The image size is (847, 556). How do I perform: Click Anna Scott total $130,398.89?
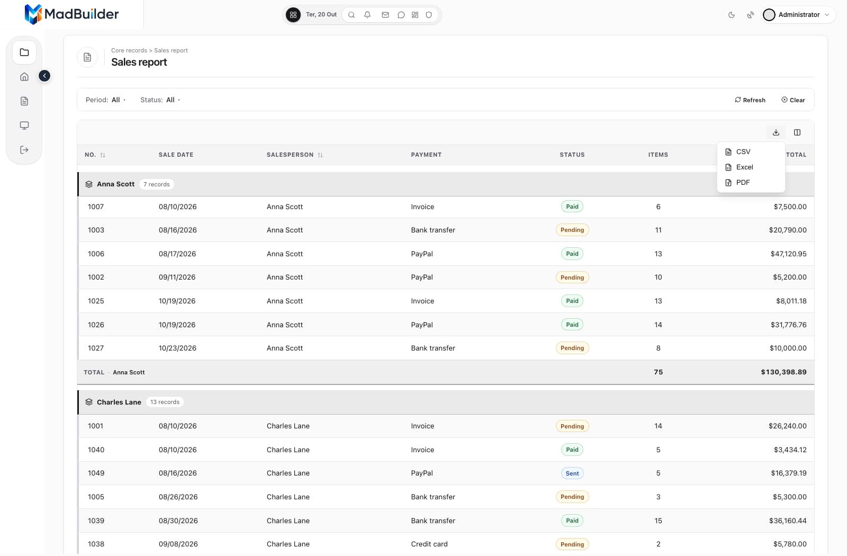point(783,372)
